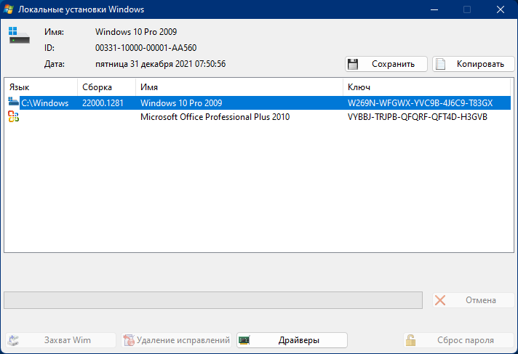Click the key VYBBJ-TRJPB-QFQRF-QFT4D-H3GVB
This screenshot has width=518, height=354.
tap(418, 117)
